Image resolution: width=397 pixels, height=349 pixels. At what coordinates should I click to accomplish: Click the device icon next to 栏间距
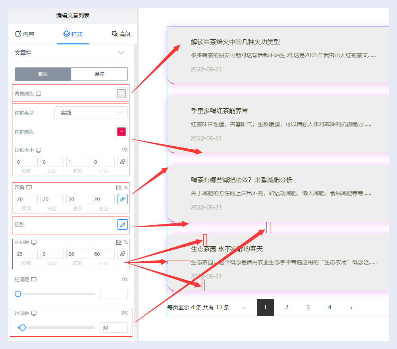(x=34, y=280)
